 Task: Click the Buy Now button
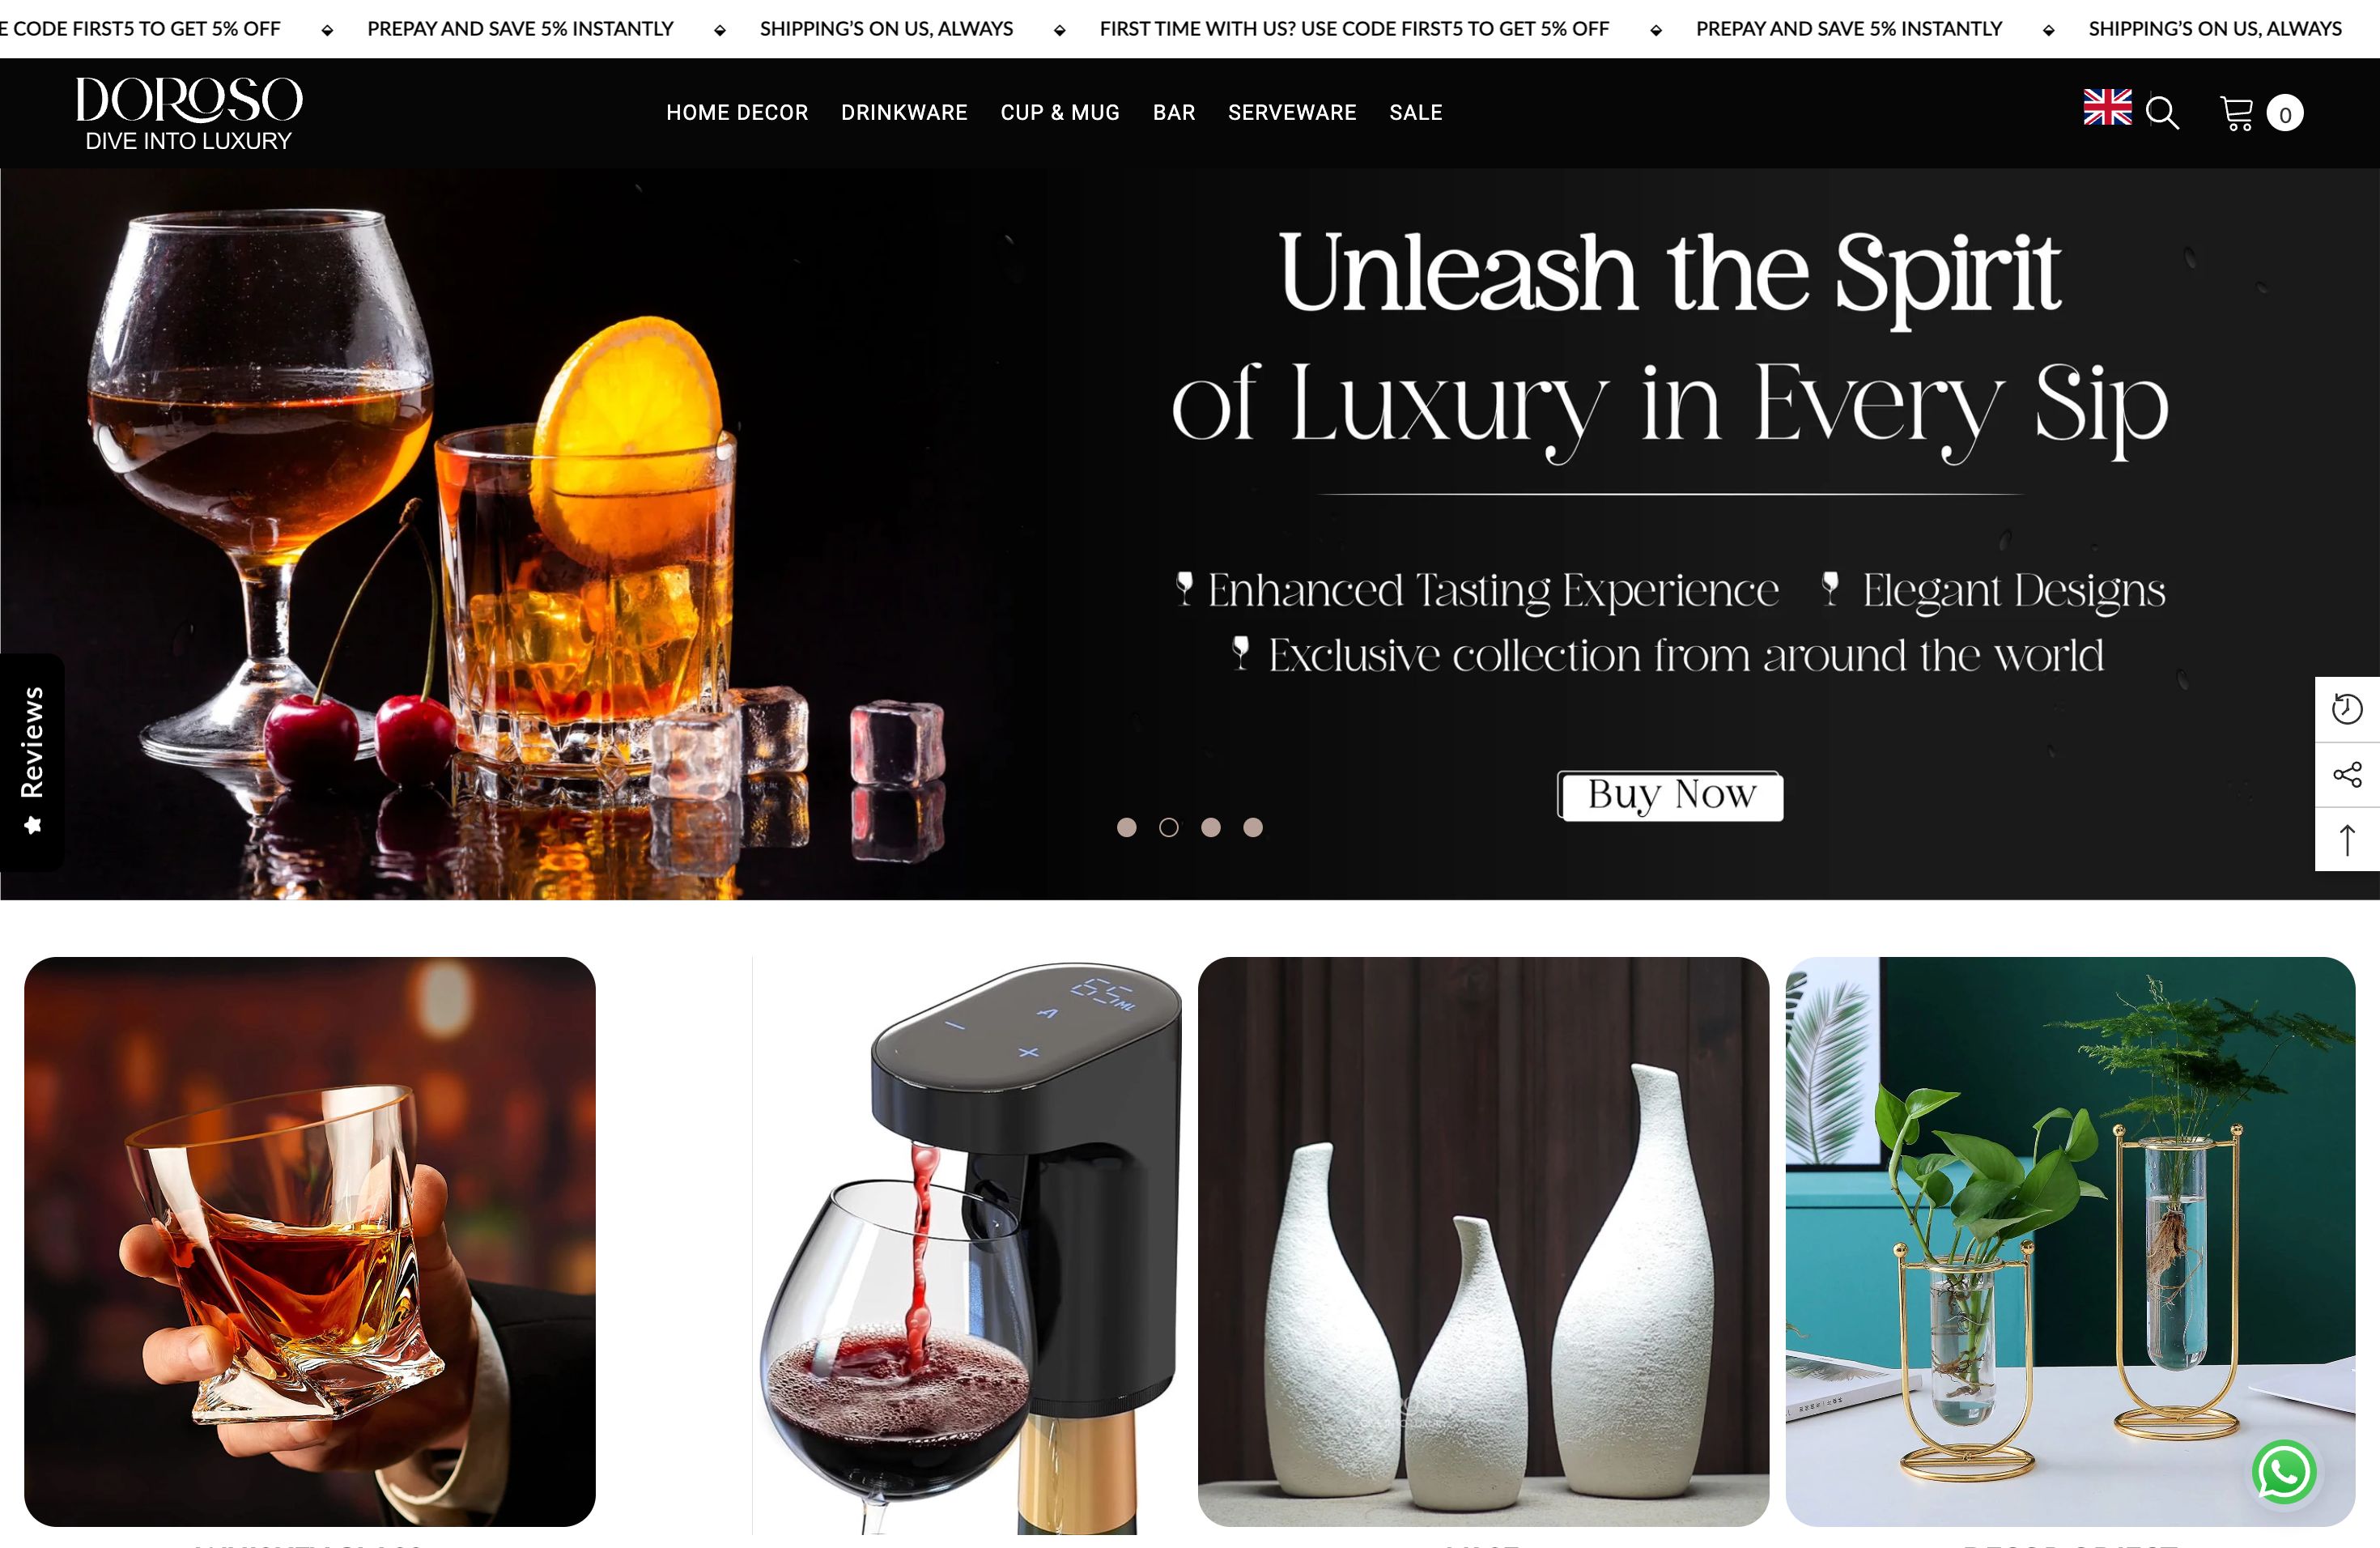[x=1671, y=795]
